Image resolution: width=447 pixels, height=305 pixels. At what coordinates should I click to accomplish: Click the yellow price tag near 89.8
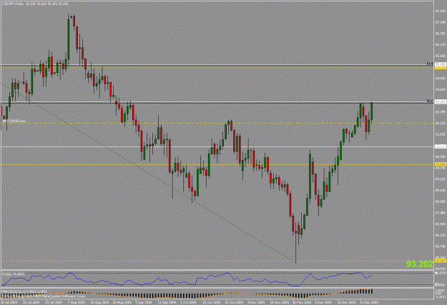441,164
